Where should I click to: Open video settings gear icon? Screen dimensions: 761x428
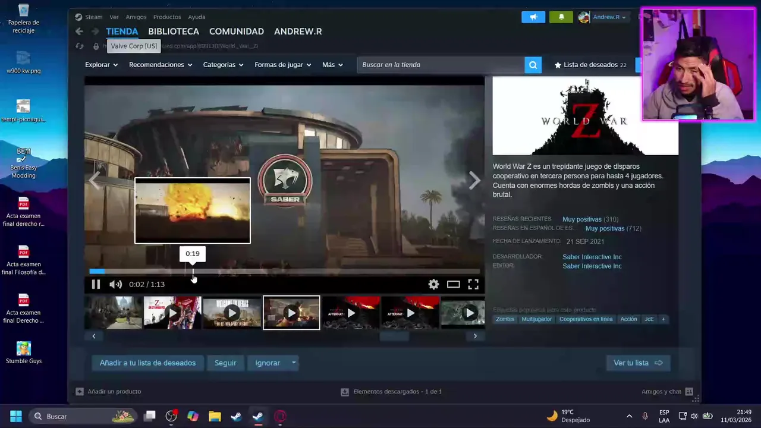(x=433, y=284)
